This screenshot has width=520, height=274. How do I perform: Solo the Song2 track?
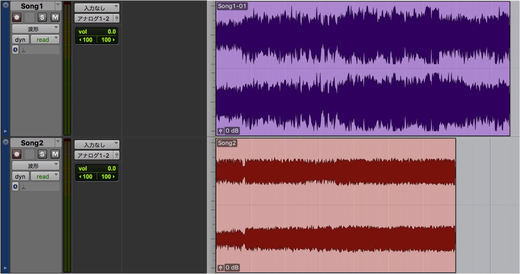[x=43, y=154]
